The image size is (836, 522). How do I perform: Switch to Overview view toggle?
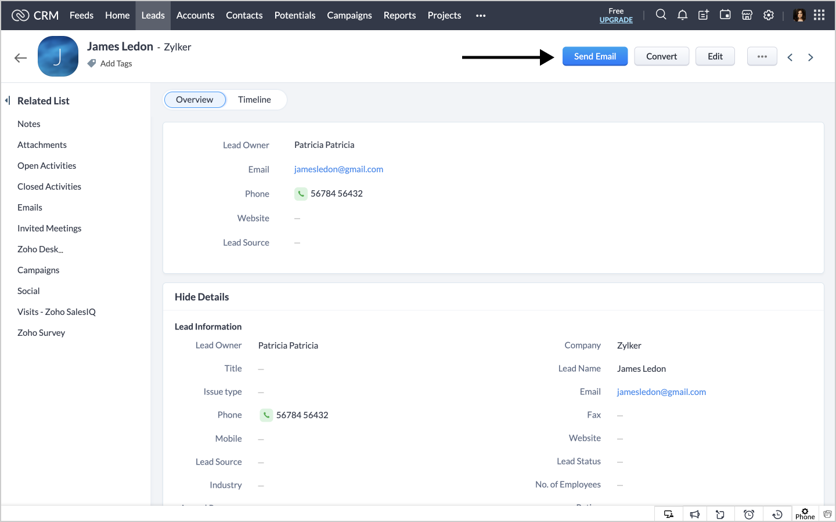click(194, 100)
